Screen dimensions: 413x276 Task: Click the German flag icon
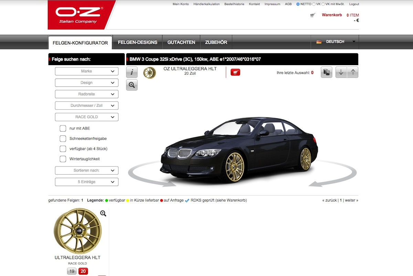(319, 42)
